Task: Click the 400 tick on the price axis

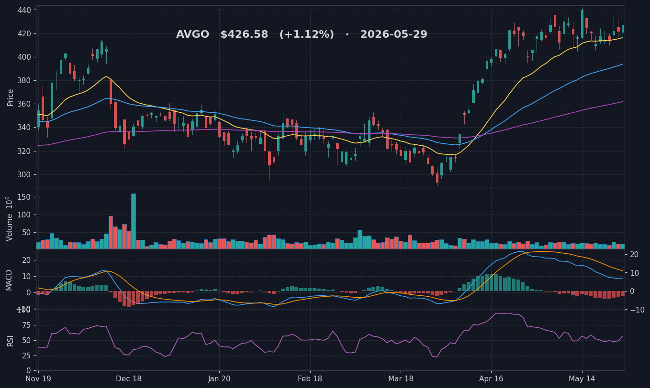Action: click(24, 57)
